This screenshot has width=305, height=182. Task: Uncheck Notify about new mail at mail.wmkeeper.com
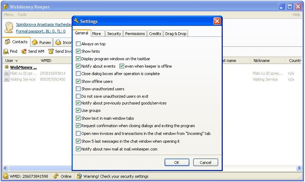tap(78, 149)
